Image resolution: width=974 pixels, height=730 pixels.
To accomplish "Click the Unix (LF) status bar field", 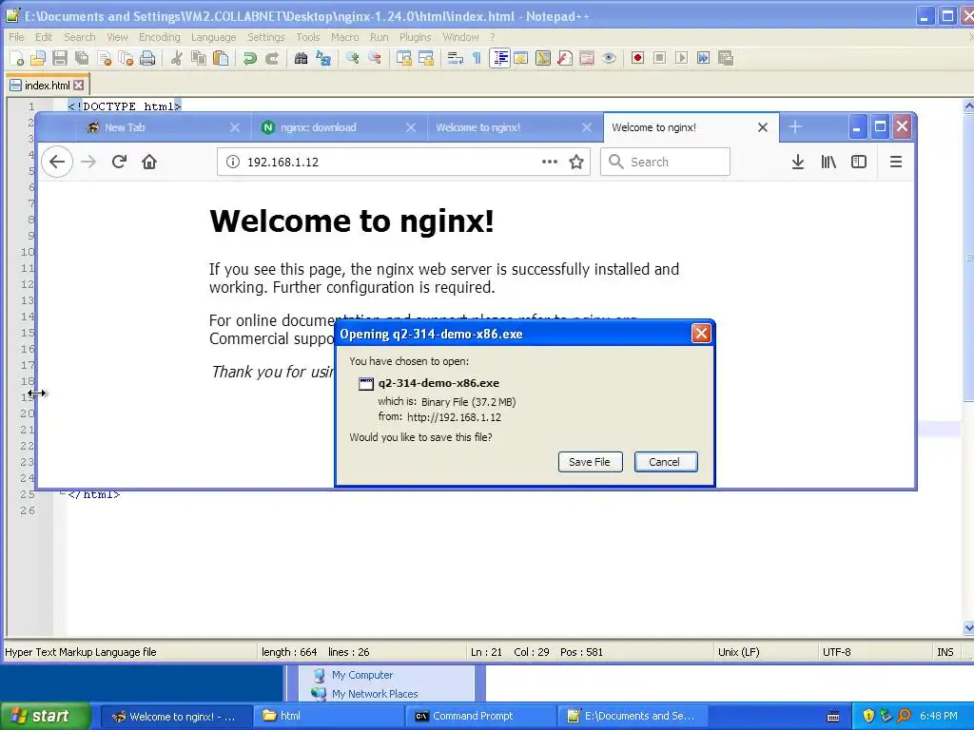I will pyautogui.click(x=739, y=652).
